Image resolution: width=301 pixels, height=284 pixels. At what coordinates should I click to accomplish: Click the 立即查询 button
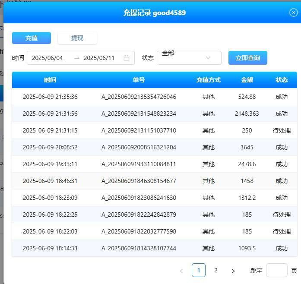pos(247,58)
